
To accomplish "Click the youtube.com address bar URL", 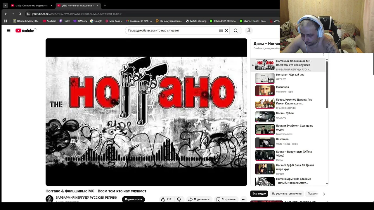I will click(77, 14).
